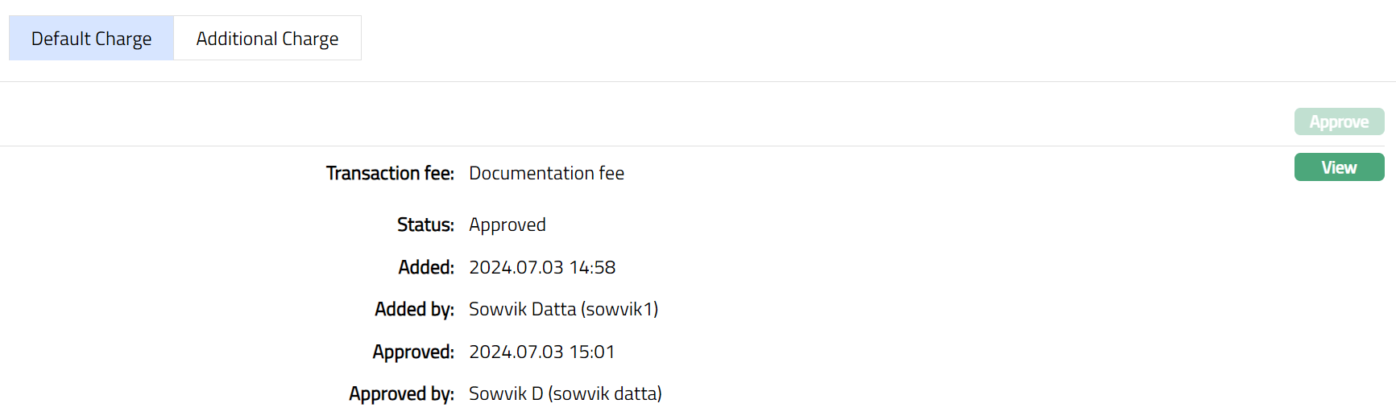The image size is (1396, 420).
Task: Click the date in the Approved row
Action: pyautogui.click(x=516, y=352)
